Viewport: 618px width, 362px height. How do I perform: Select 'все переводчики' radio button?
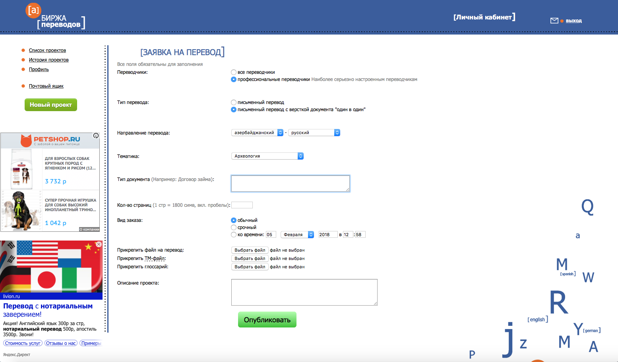pyautogui.click(x=234, y=72)
